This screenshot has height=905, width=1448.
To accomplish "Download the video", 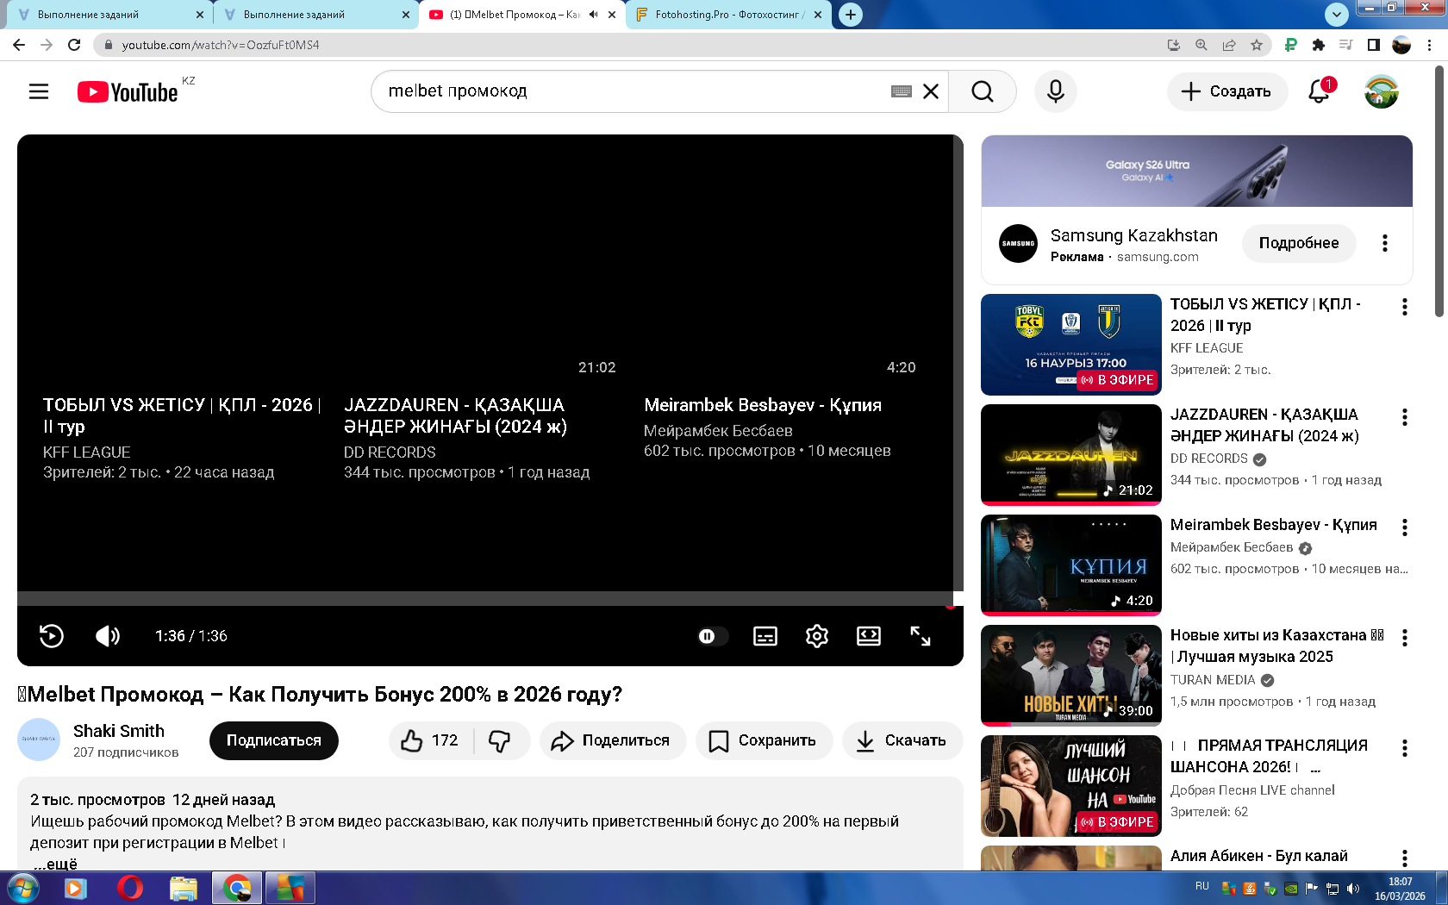I will [x=902, y=740].
